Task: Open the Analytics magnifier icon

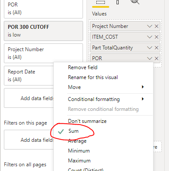Action: pyautogui.click(x=135, y=2)
